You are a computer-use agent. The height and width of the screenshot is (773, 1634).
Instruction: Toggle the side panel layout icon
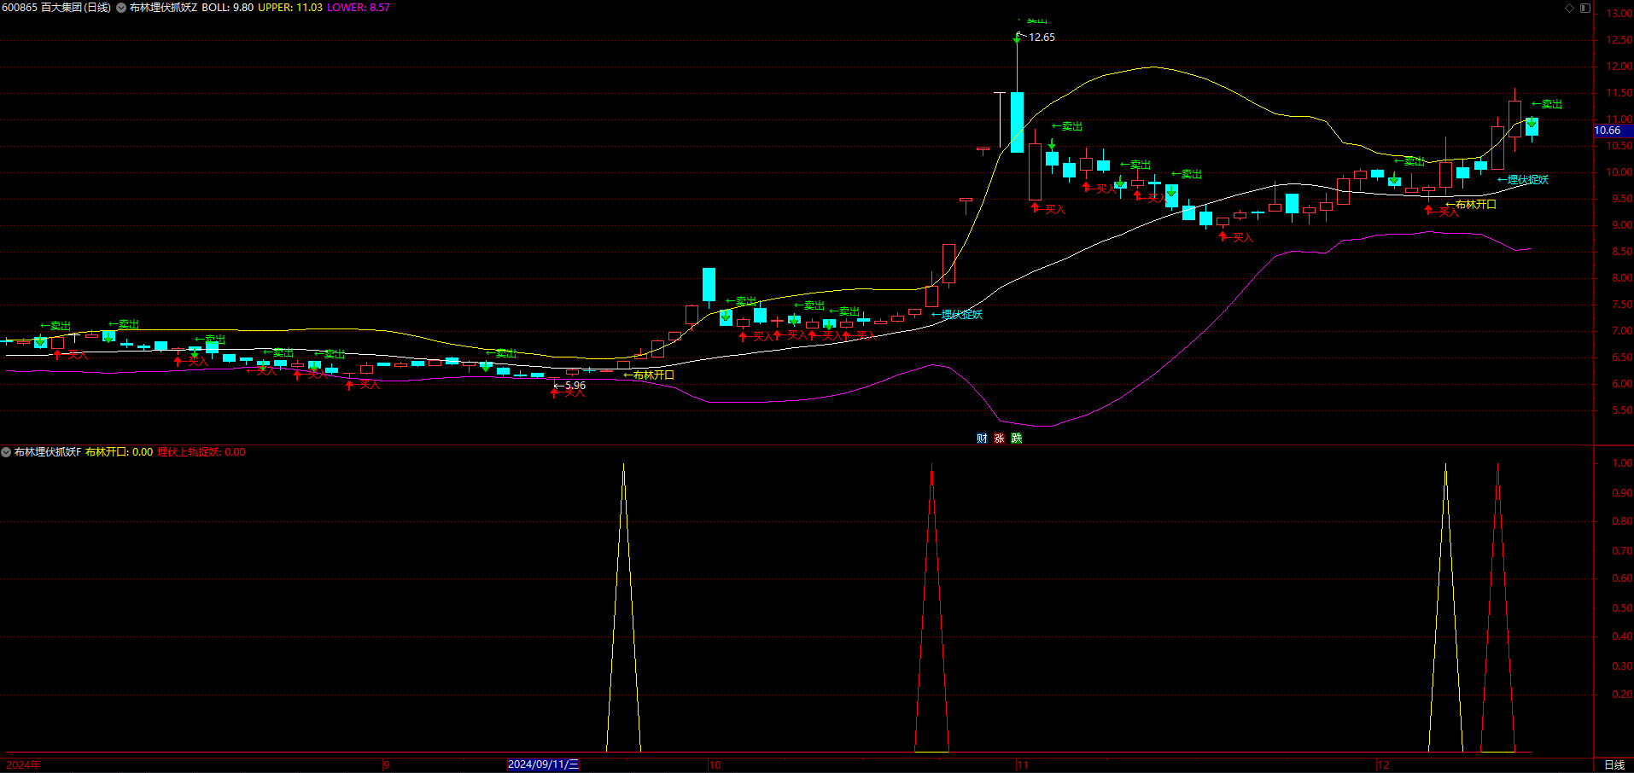click(1585, 8)
